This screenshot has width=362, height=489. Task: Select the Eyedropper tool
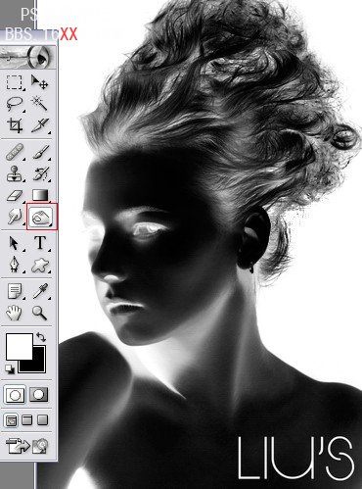tap(40, 291)
